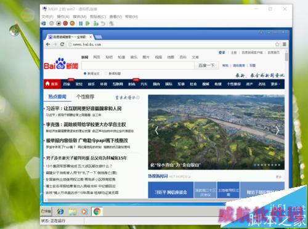Screen dimensions: 308x229
Task: Open headline 习近平：让互联网更好造福国家和人民
Action: pyautogui.click(x=84, y=108)
